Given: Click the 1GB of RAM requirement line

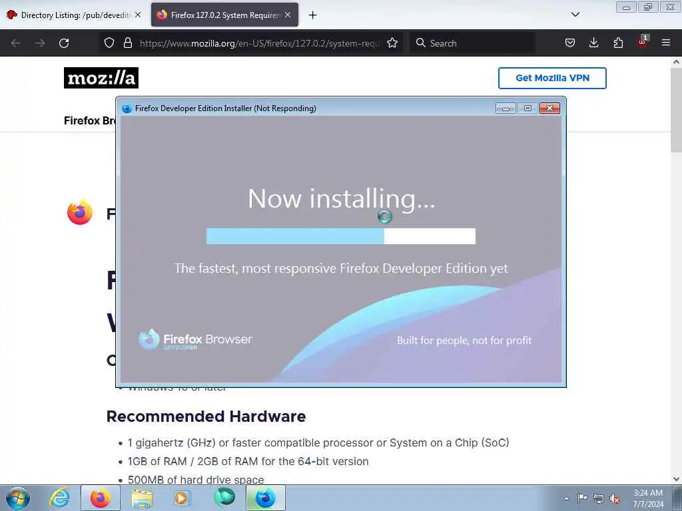Looking at the screenshot, I should (x=248, y=462).
